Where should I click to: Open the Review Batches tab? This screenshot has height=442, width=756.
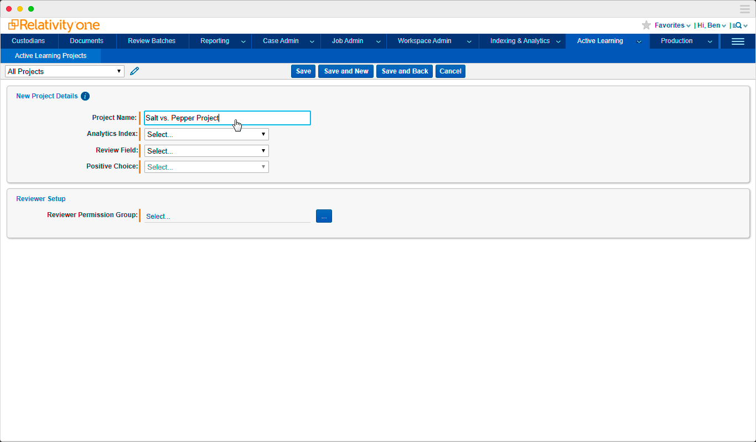[x=152, y=41]
